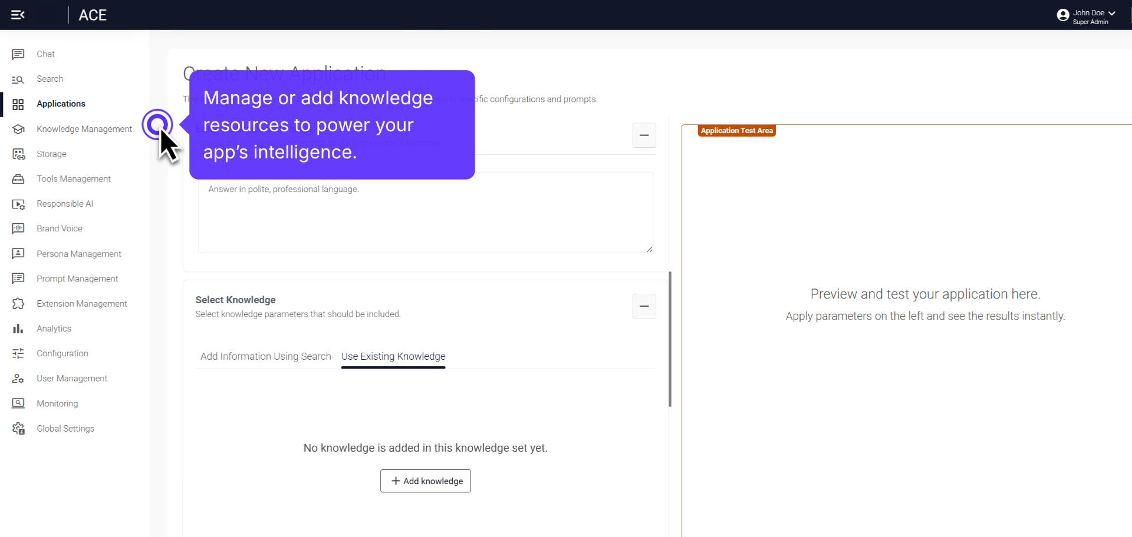Collapse the sidebar using the hamburger icon
Screen dimensions: 1132x537
(x=18, y=15)
